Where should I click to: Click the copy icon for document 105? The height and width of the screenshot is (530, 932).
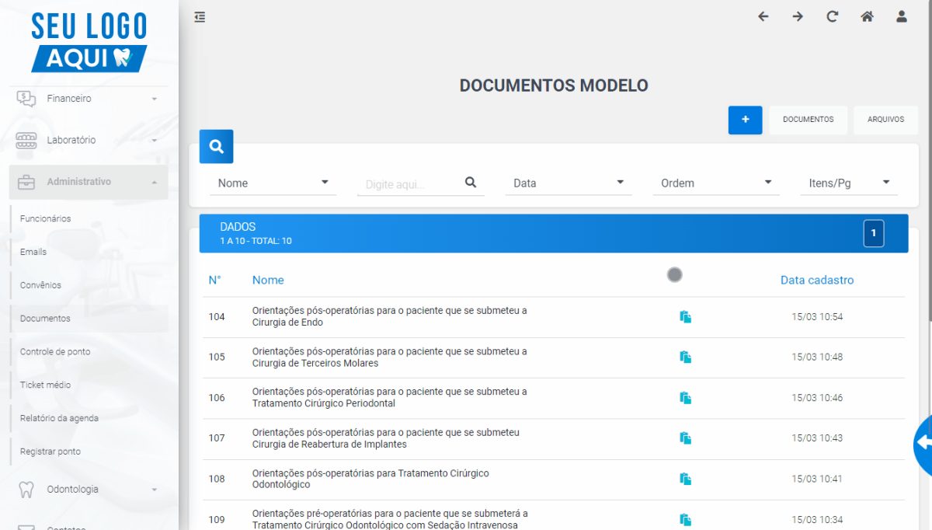pos(685,357)
